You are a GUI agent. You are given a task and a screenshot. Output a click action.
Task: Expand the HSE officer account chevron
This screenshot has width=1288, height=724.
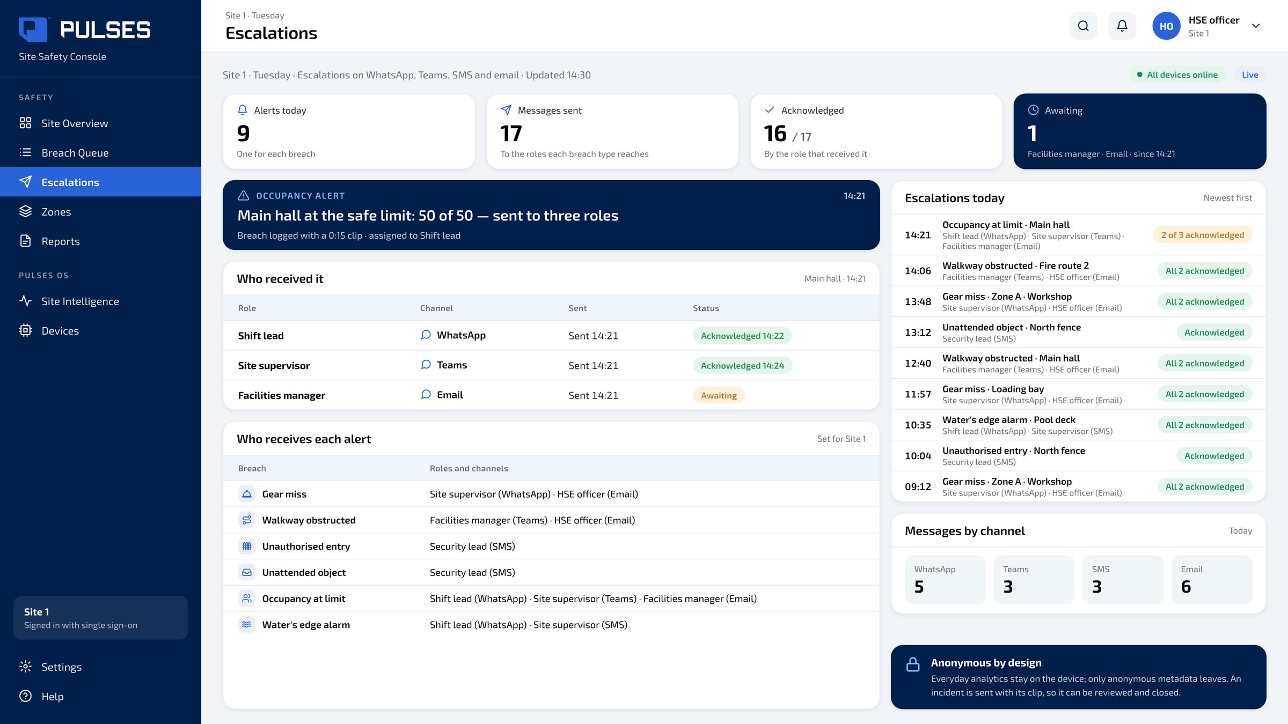coord(1255,26)
